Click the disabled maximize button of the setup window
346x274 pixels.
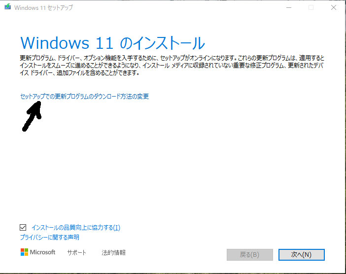tap(311, 7)
